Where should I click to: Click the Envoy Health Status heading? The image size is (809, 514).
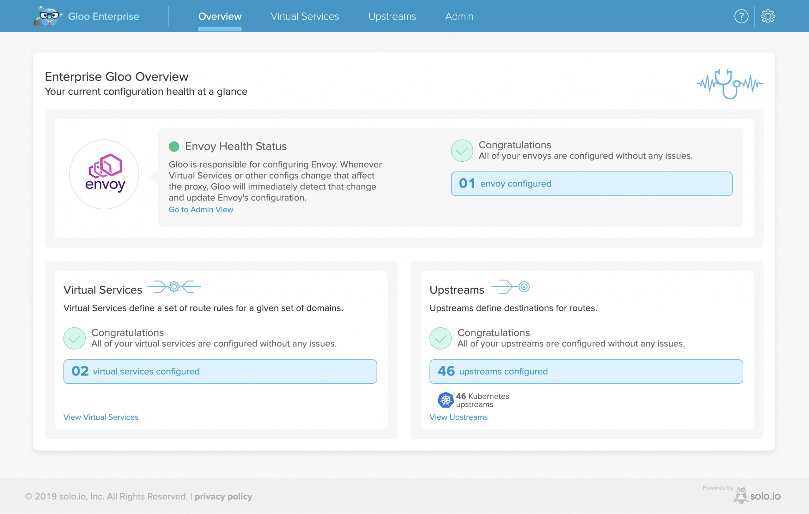[x=235, y=146]
